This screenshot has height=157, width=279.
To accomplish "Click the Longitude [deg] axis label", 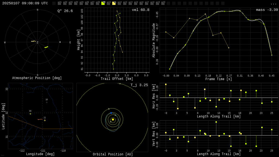I will tap(40, 154).
